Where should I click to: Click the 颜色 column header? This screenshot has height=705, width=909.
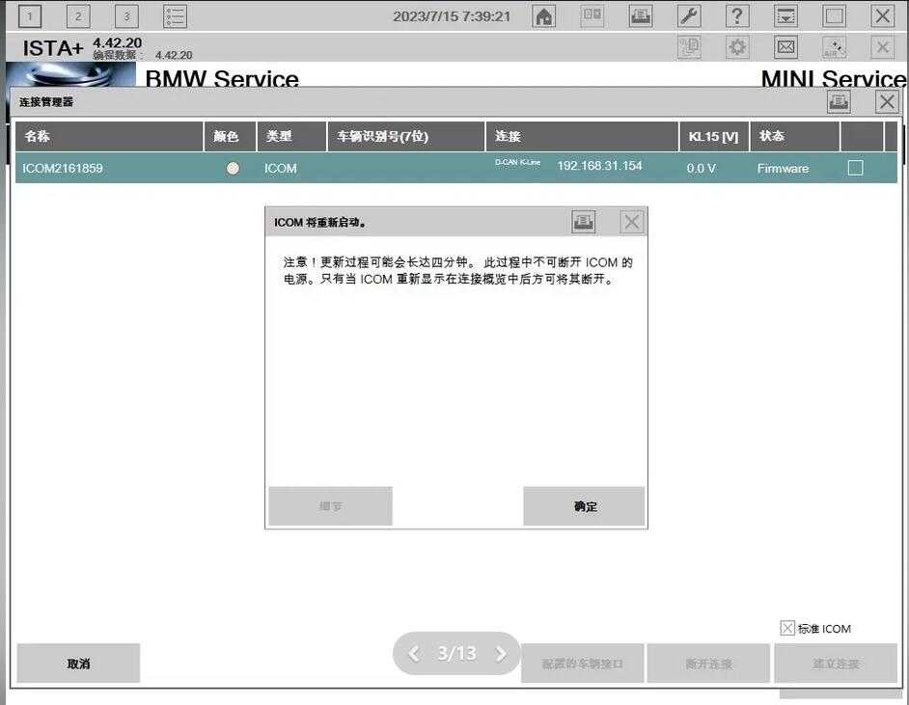pyautogui.click(x=231, y=136)
